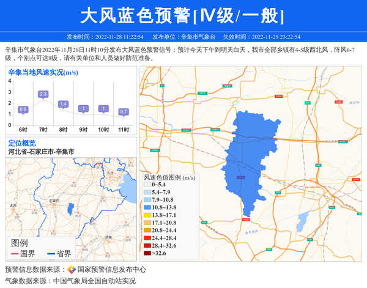Click the 0~5.4 legend swatch
Image resolution: width=367 pixels, height=288 pixels.
(147, 185)
